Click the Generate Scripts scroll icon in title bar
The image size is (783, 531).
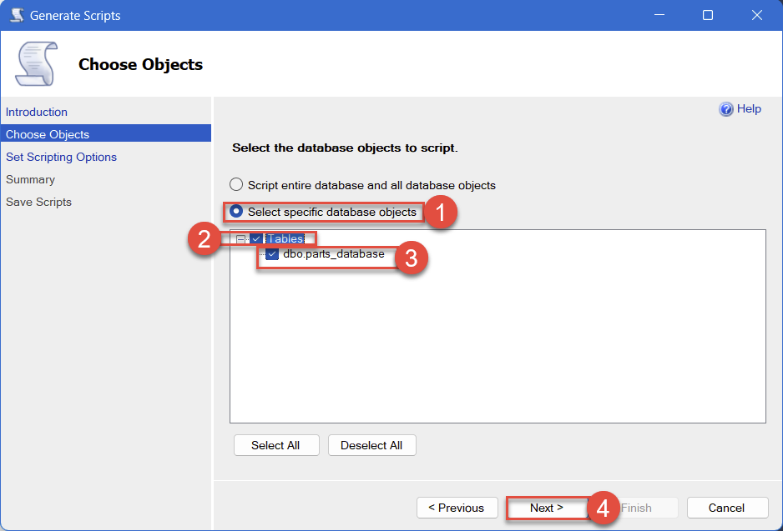(17, 15)
